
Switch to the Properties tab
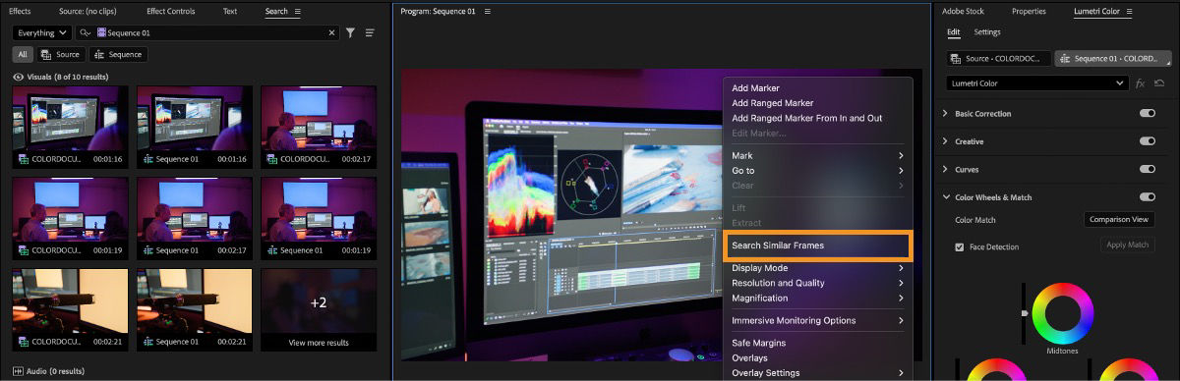(x=1029, y=12)
